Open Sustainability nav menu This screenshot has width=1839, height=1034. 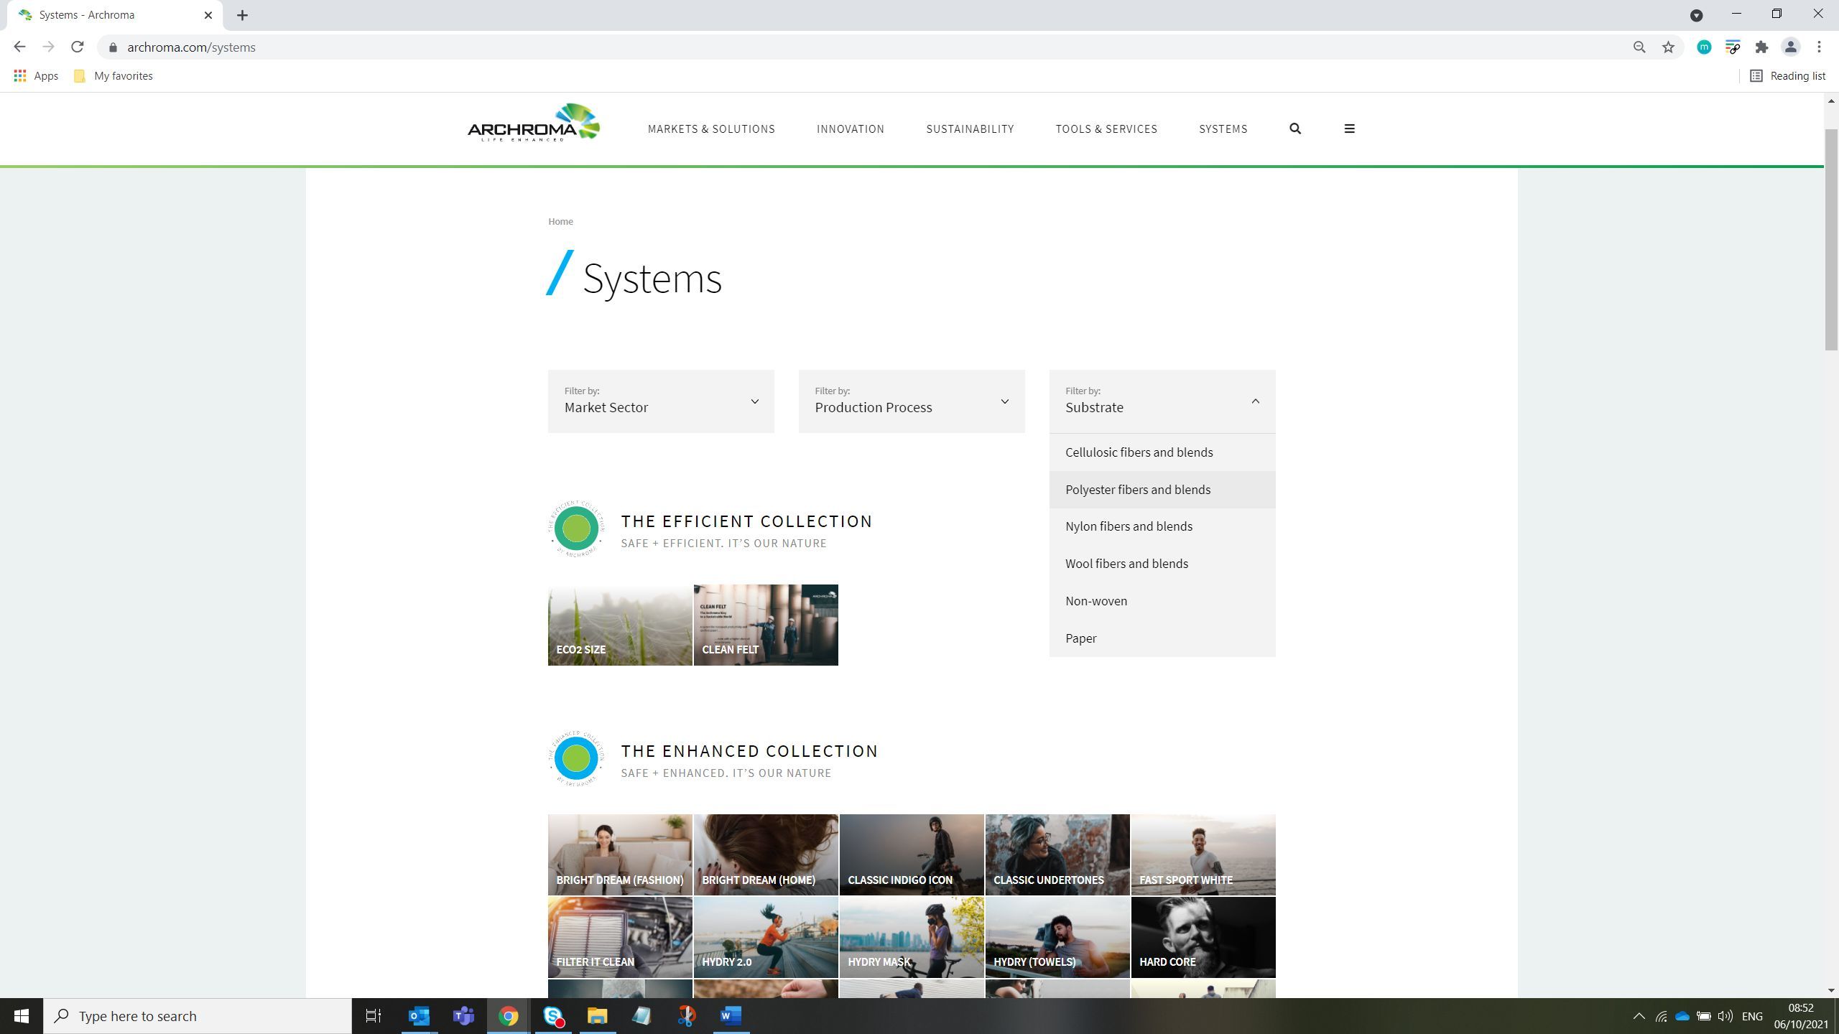click(970, 129)
